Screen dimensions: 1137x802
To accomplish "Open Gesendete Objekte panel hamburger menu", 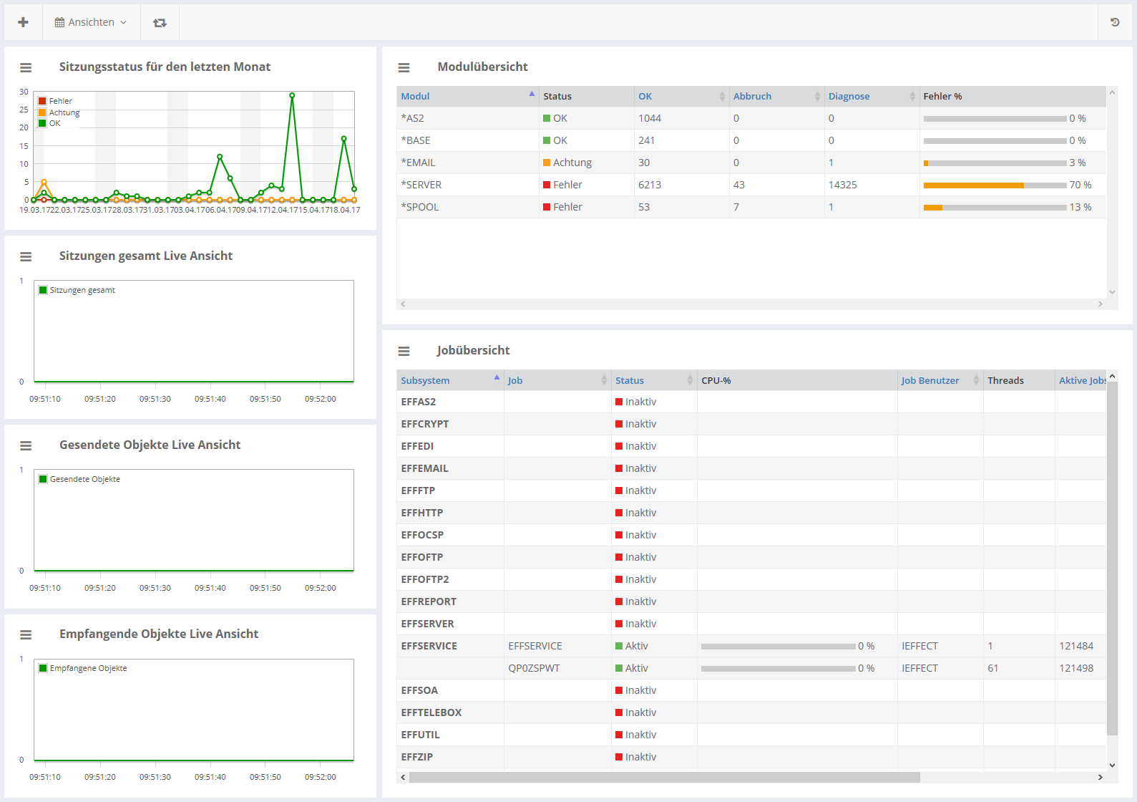I will pos(26,445).
